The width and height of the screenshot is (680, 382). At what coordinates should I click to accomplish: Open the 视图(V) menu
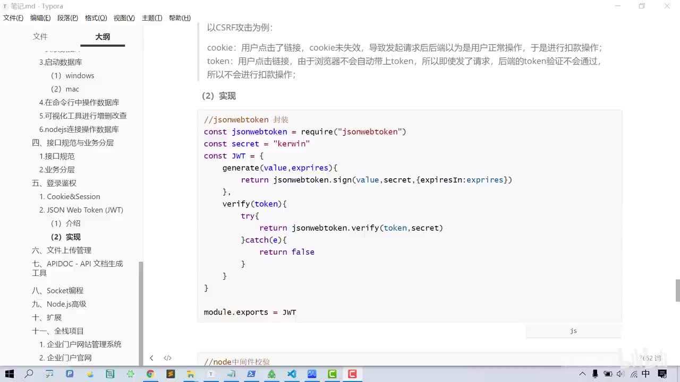pyautogui.click(x=124, y=18)
